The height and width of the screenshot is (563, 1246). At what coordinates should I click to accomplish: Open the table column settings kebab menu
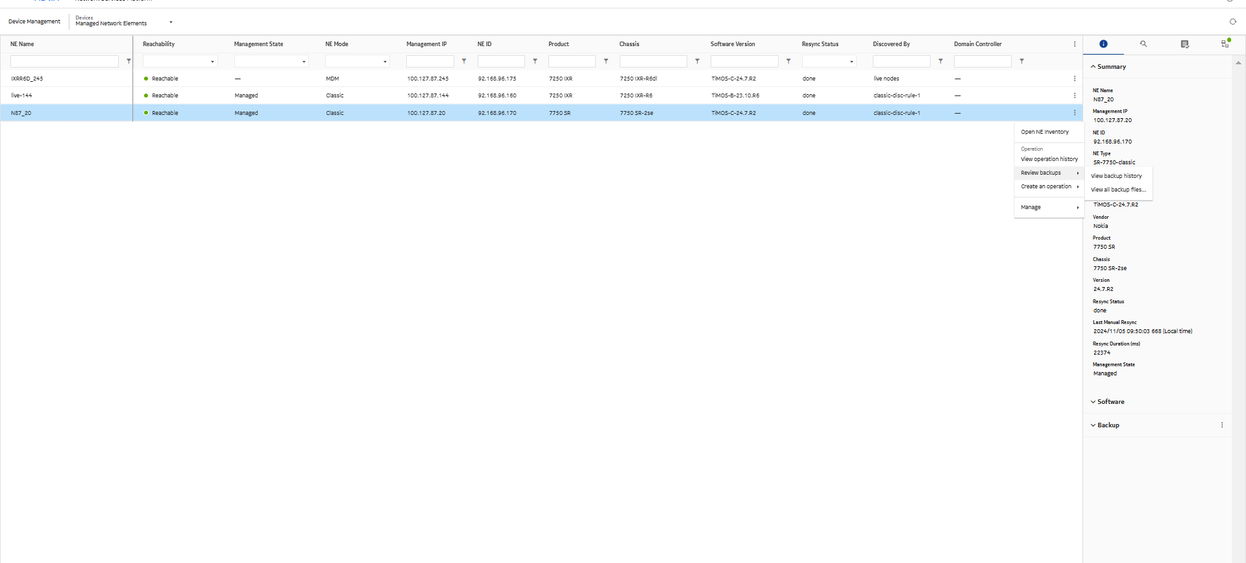(x=1075, y=44)
